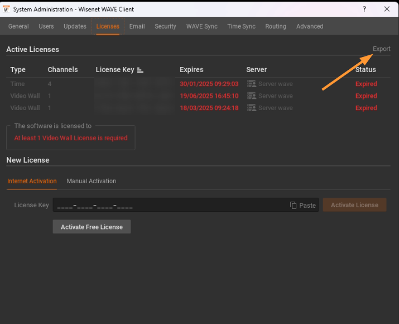Click expiry date 30/01/2025 09:29:03
The height and width of the screenshot is (324, 399).
209,84
